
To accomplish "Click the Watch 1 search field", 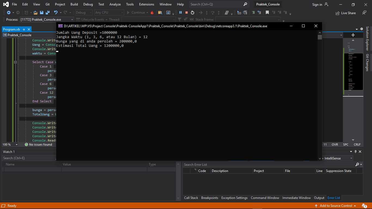I will [29, 158].
